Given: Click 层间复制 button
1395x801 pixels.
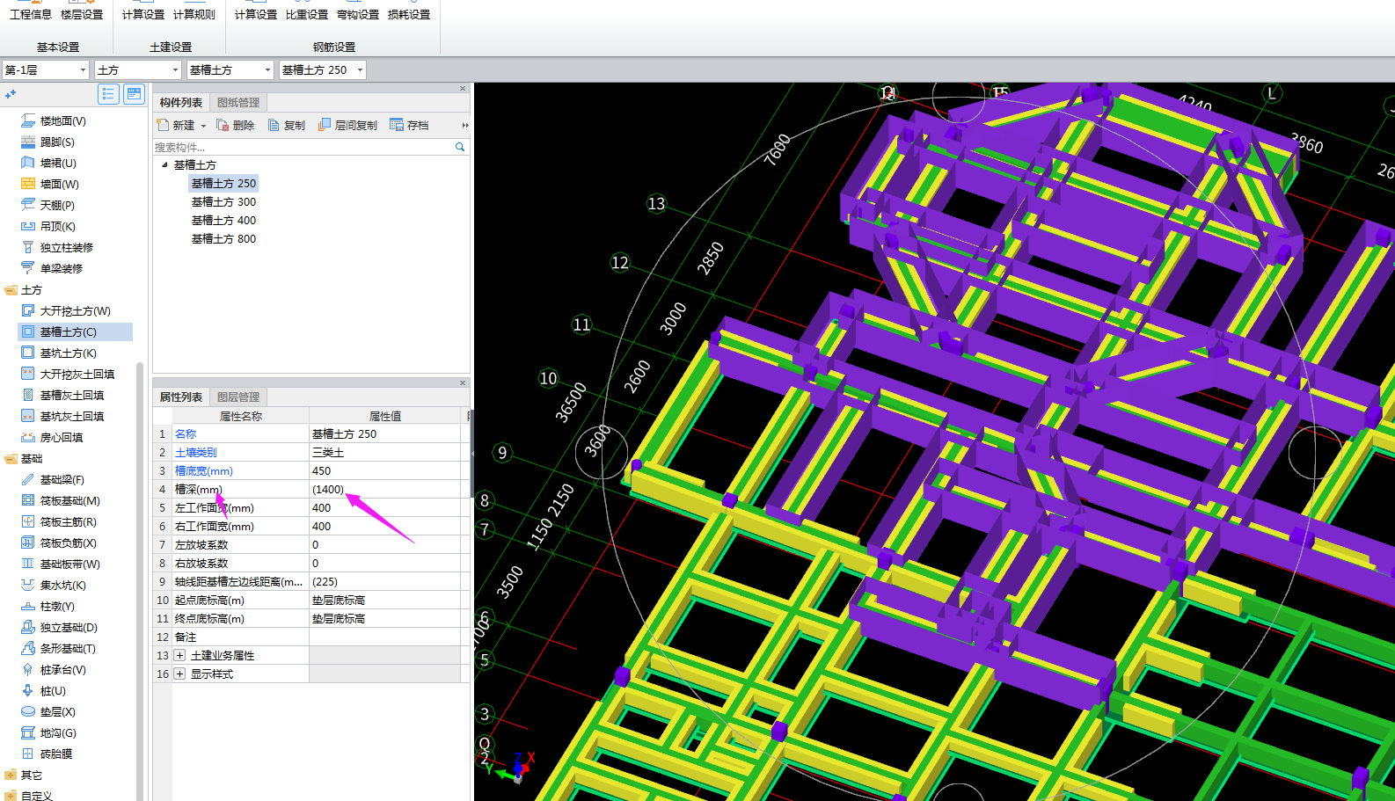Looking at the screenshot, I should (x=347, y=126).
